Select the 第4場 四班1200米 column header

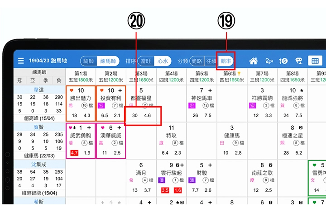[x=171, y=76]
